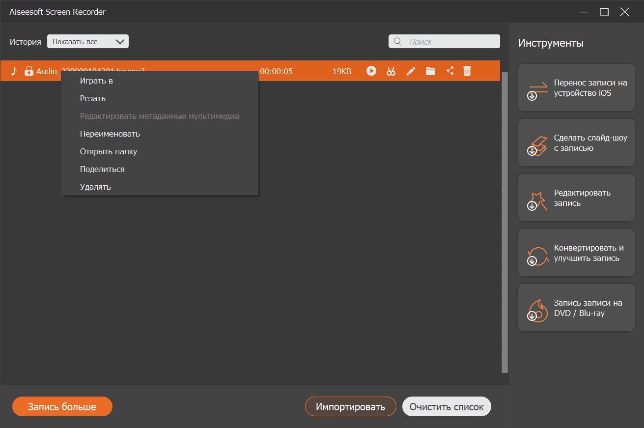The height and width of the screenshot is (428, 644).
Task: Open Конвертировать и улучшить запись tool
Action: [x=576, y=253]
